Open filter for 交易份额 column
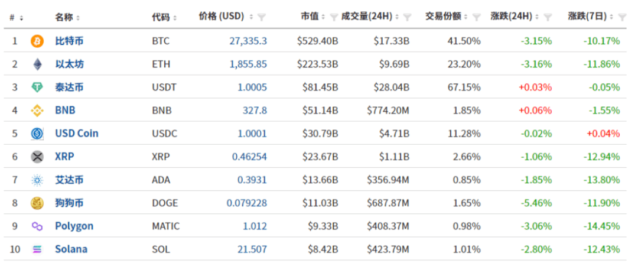The height and width of the screenshot is (263, 638). pyautogui.click(x=476, y=17)
